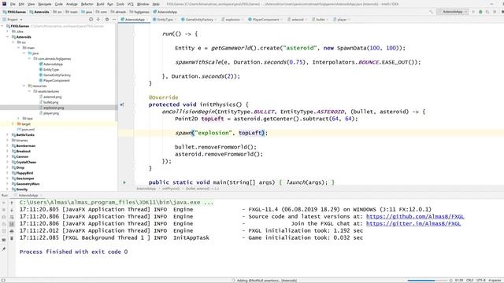Select PlayerComponent class in project tree
Image resolution: width=504 pixels, height=283 pixels.
56,80
